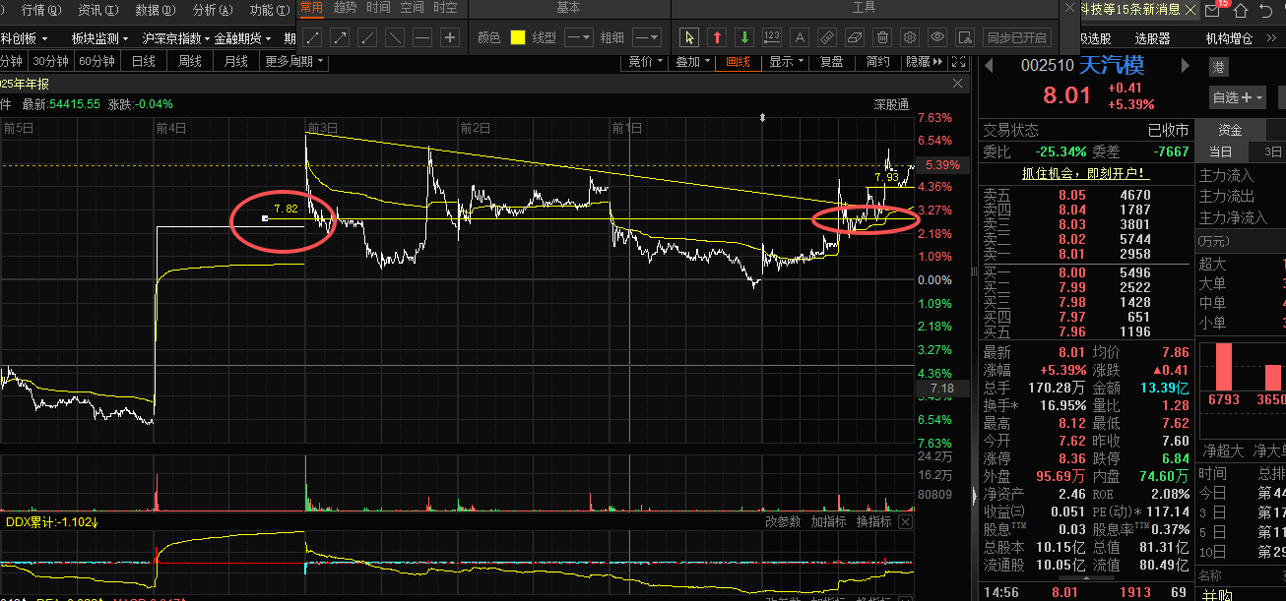This screenshot has width=1286, height=601.
Task: Click the 港 Hong Kong stock badge
Action: click(1219, 67)
